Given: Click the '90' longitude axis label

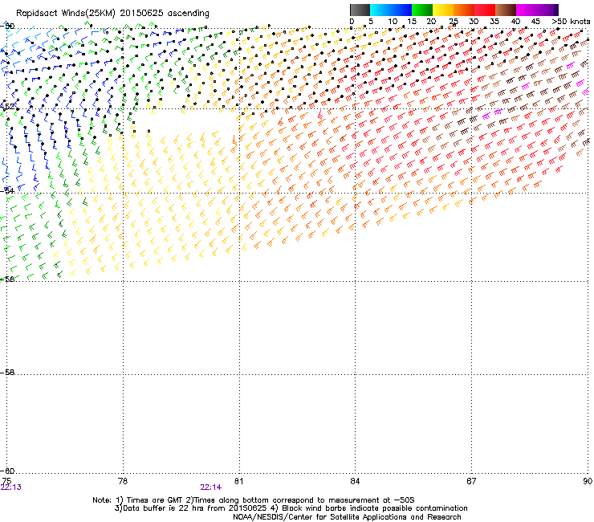Looking at the screenshot, I should [588, 481].
